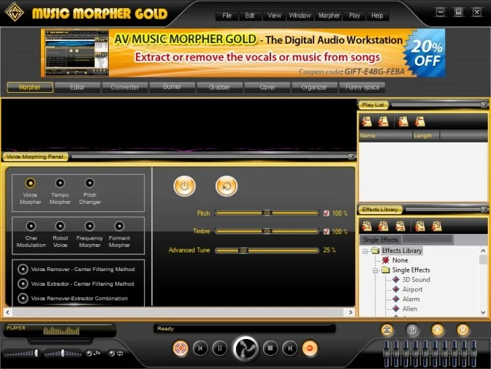Stop playback with the stop button
Screen dimensions: 491x369
pos(270,348)
